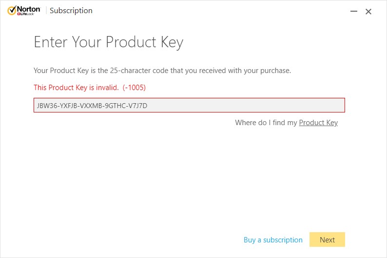The width and height of the screenshot is (387, 258).
Task: Click the JBW36-YXFJB-VXXMB-9GTHC-V7J7D key text
Action: 92,106
